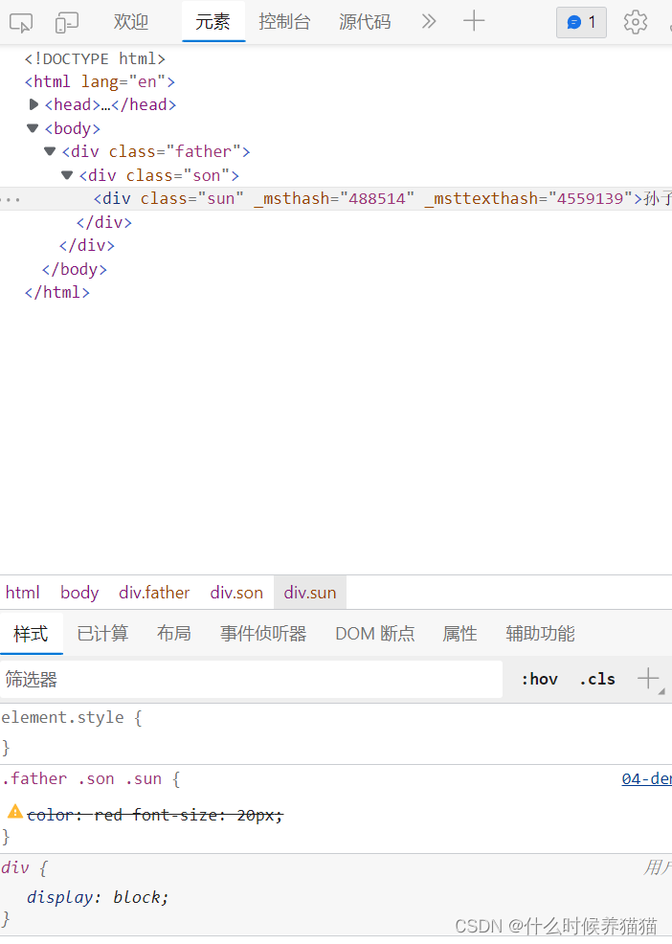Toggle element state with the :hov button
Viewport: 672px width, 944px height.
pos(539,678)
